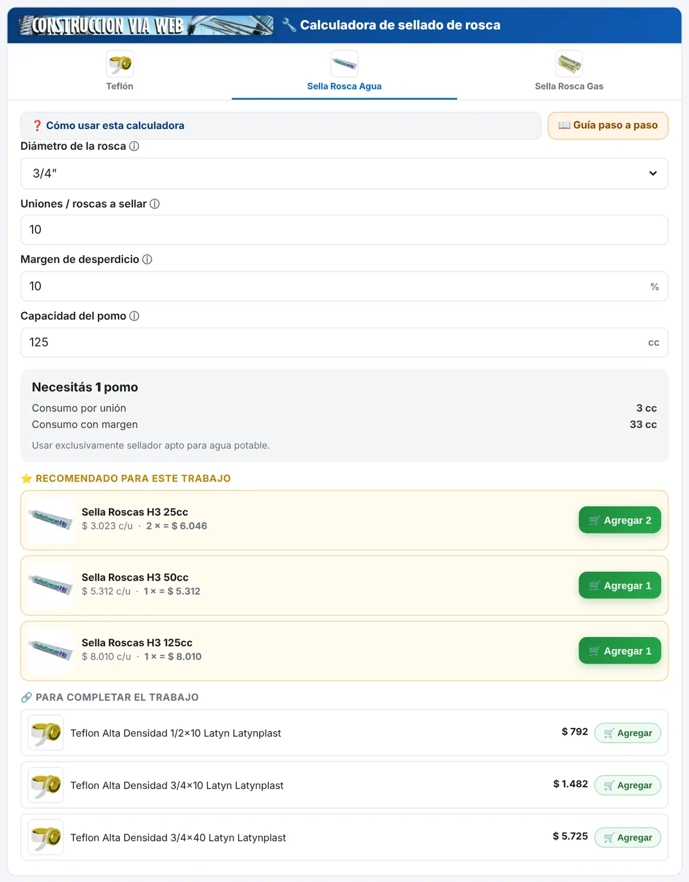This screenshot has height=882, width=689.
Task: Switch to the Teflón tab
Action: click(x=120, y=71)
